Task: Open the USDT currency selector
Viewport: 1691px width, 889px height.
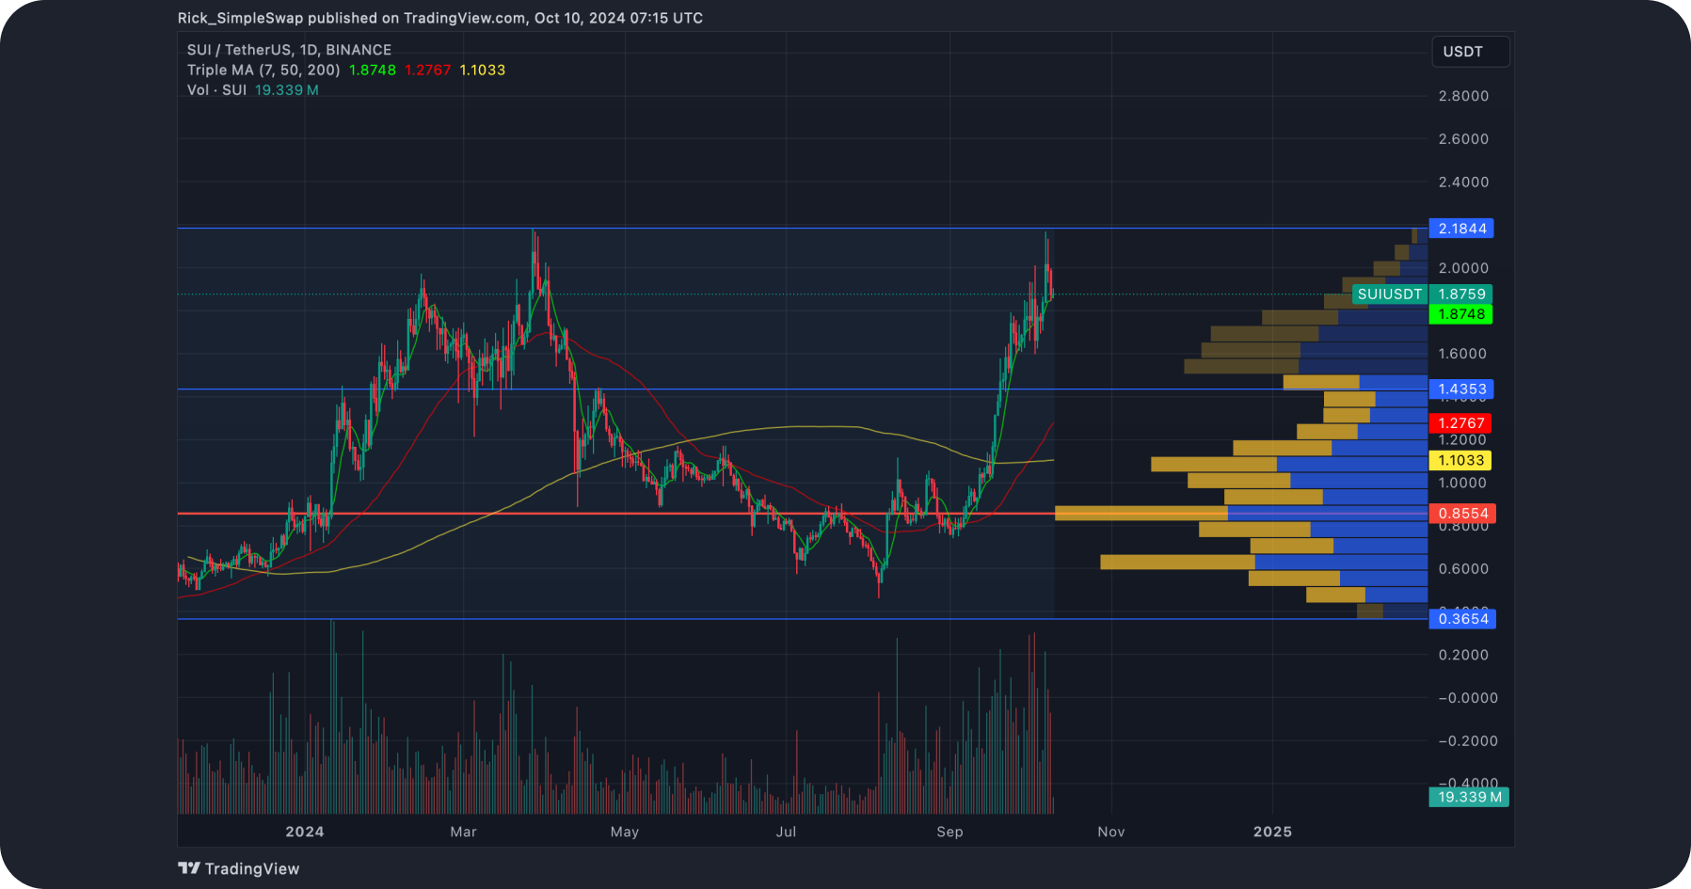Action: pyautogui.click(x=1469, y=52)
